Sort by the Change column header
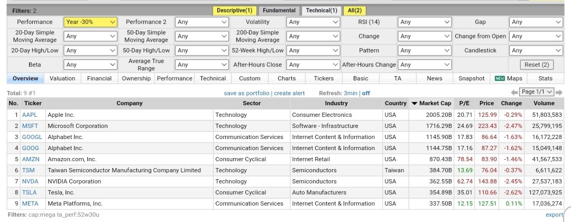This screenshot has width=571, height=222. tap(511, 104)
